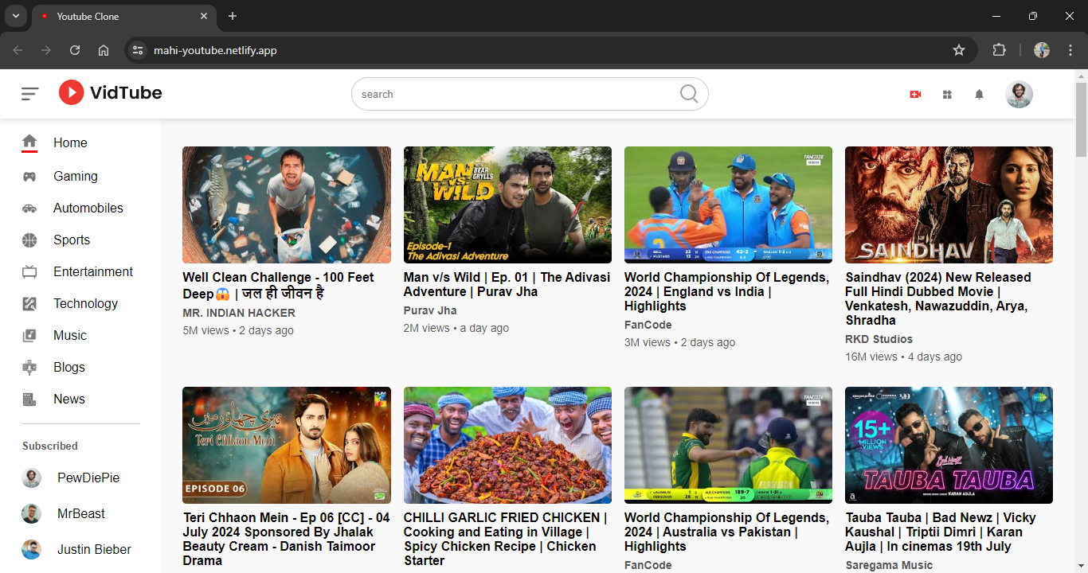Click the Technology icon in sidebar
The image size is (1088, 573).
coord(29,303)
